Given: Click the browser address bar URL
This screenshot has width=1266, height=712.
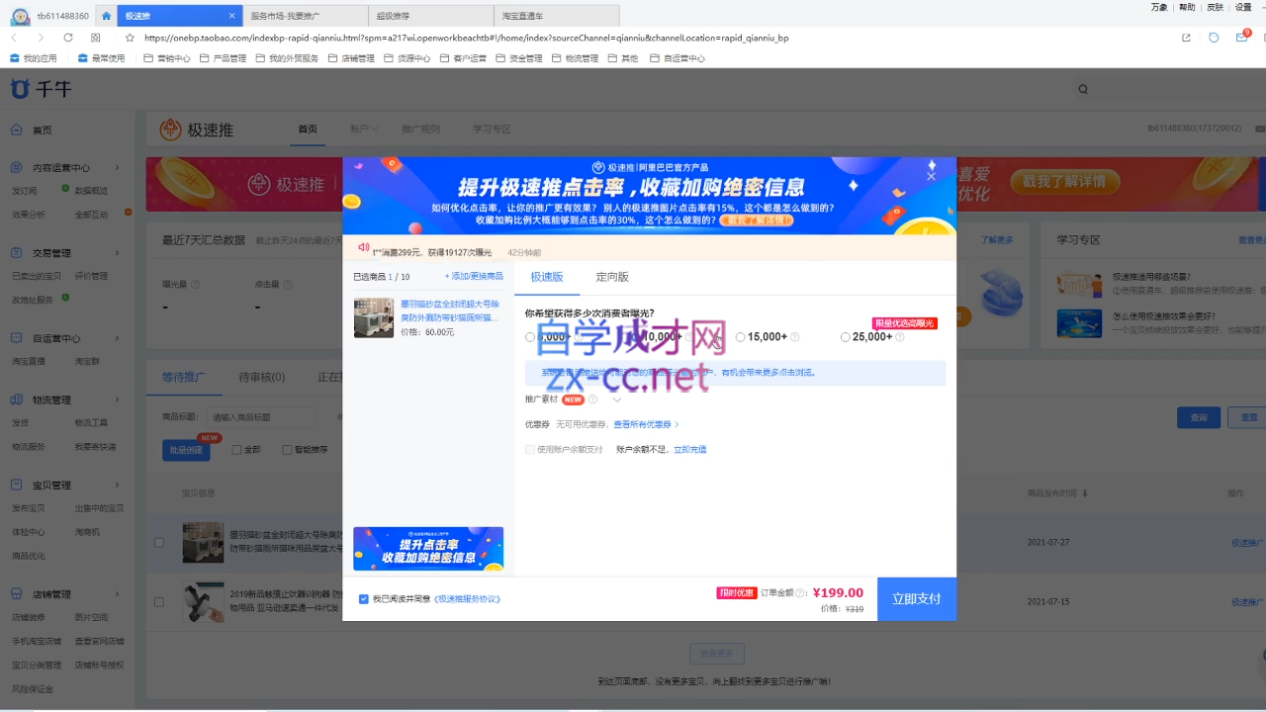Looking at the screenshot, I should tap(465, 38).
